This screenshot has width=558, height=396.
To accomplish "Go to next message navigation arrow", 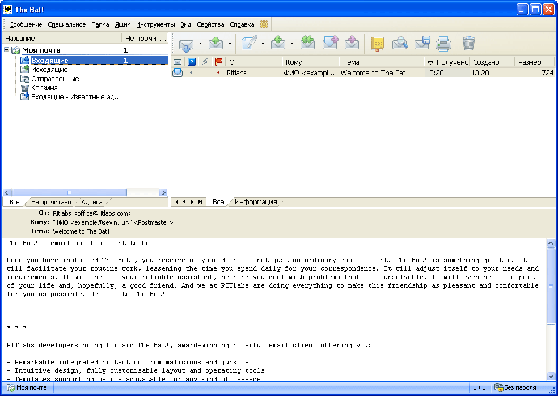I will pos(192,201).
